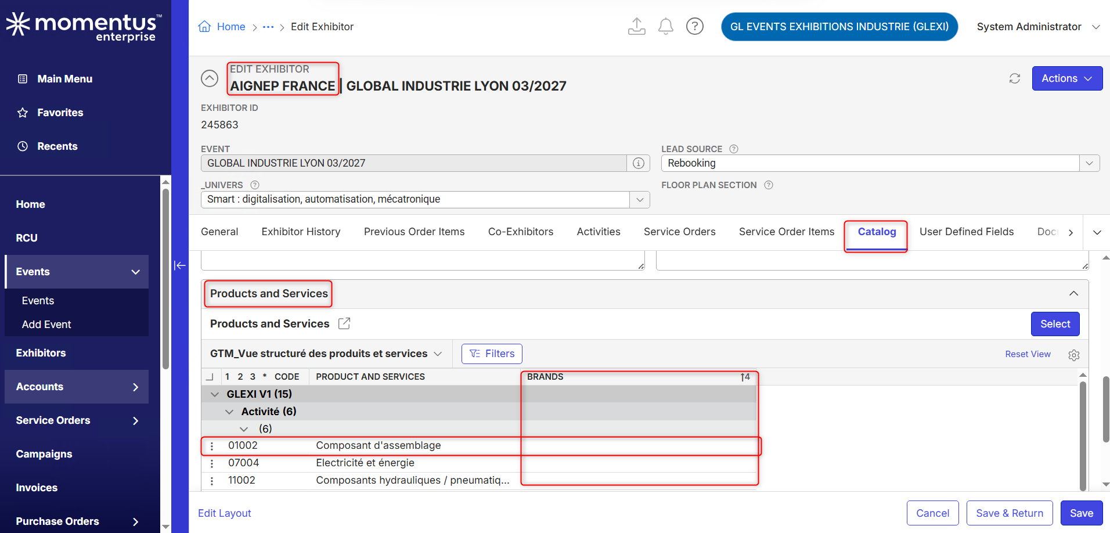Screen dimensions: 1110x533
Task: Select the Catalog tab
Action: (877, 232)
